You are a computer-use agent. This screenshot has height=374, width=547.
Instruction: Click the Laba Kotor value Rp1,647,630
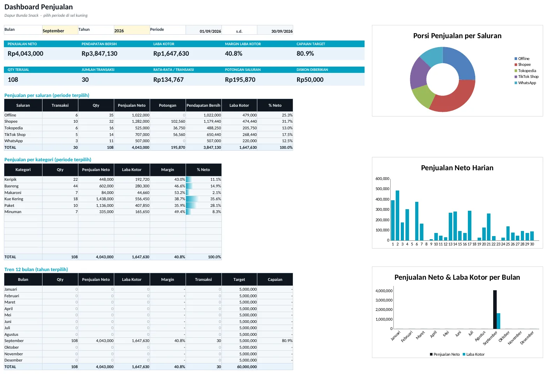pos(171,54)
